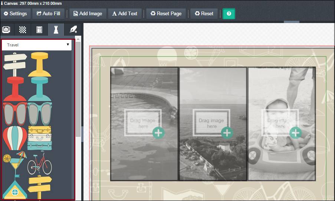
Task: Click the green help question mark button
Action: pos(229,14)
